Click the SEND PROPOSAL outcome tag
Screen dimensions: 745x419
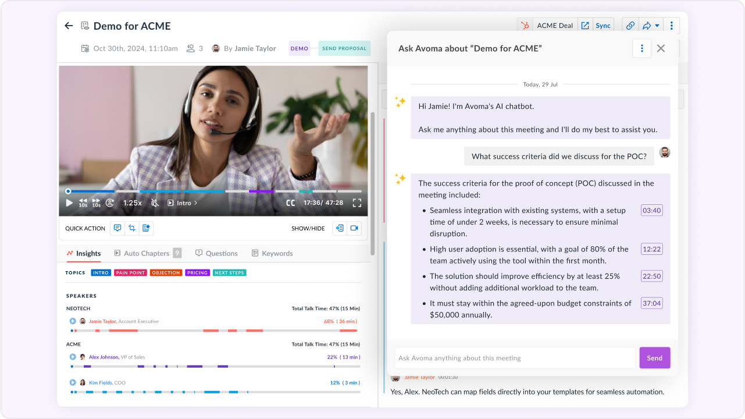click(344, 48)
